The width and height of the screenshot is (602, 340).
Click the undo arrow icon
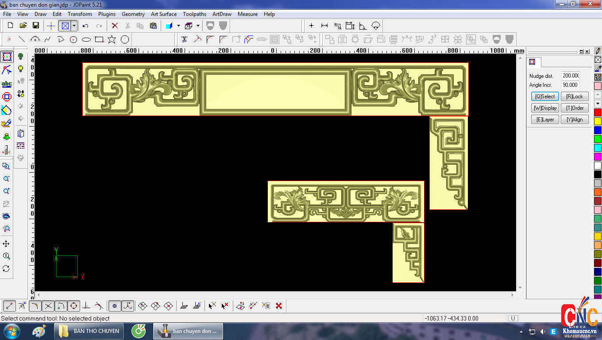(85, 26)
